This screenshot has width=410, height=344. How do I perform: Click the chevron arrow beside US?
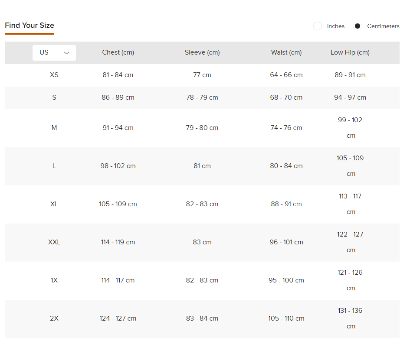66,53
